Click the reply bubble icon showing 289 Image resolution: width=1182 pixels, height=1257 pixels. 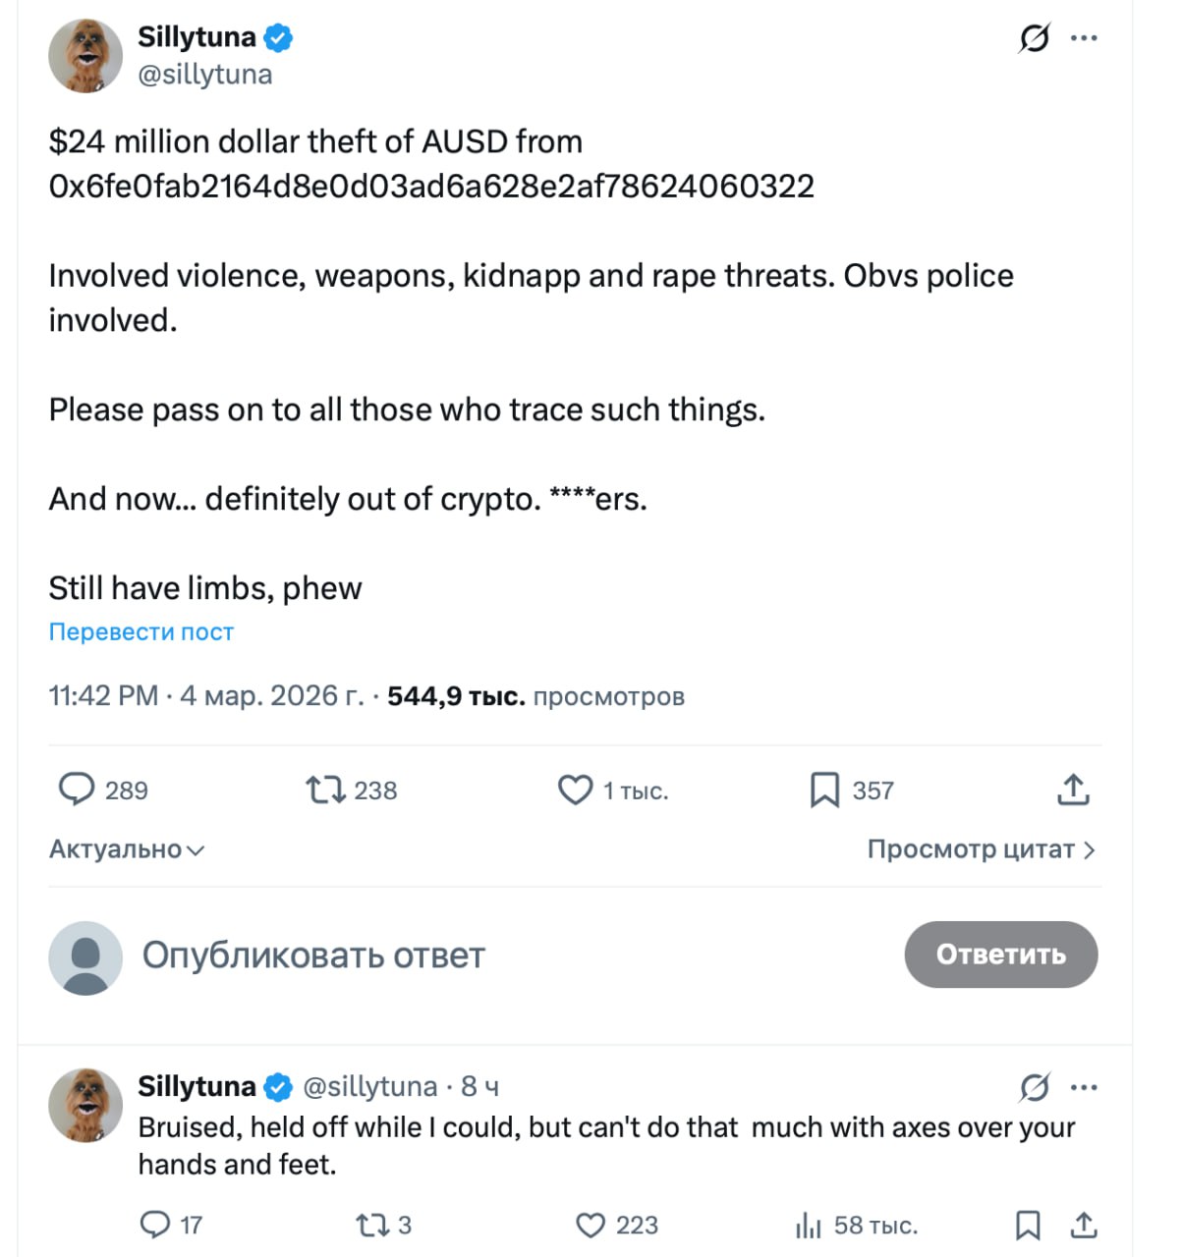point(77,790)
